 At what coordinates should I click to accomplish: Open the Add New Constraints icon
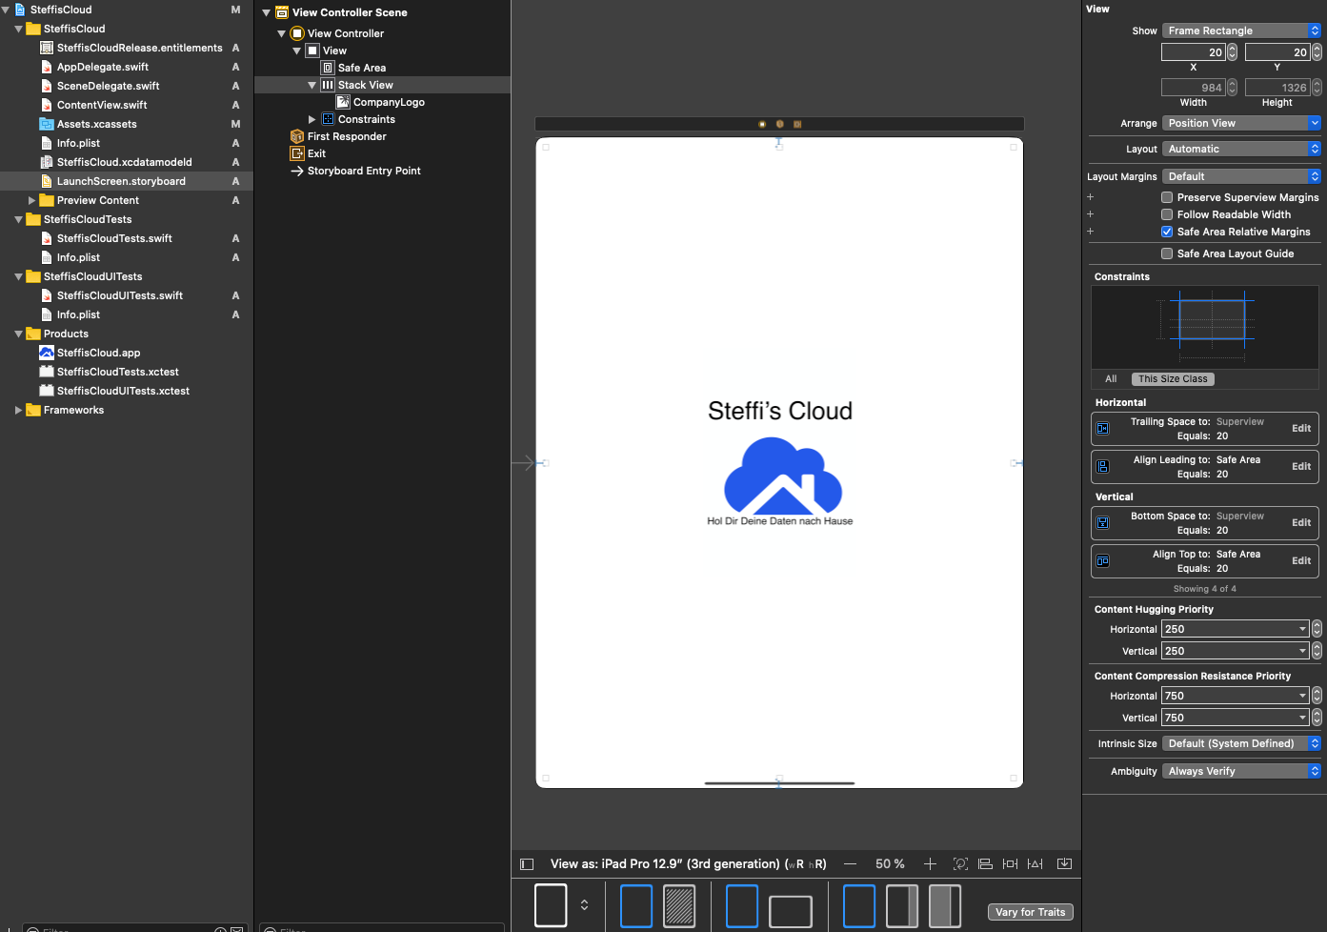pyautogui.click(x=1010, y=864)
